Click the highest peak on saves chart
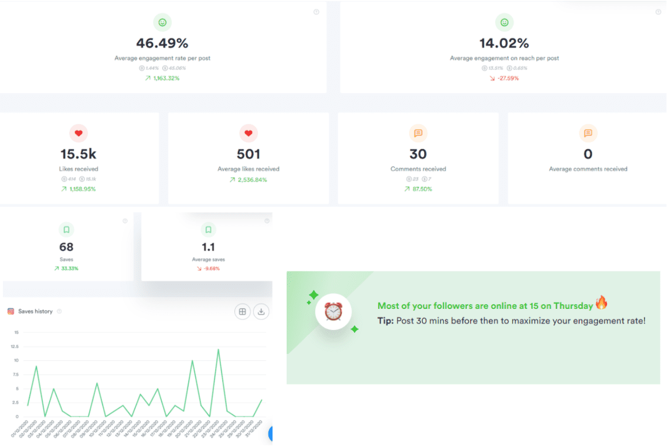 click(x=218, y=349)
